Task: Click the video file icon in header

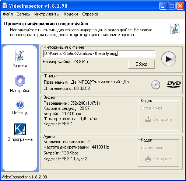Action: 175,29
